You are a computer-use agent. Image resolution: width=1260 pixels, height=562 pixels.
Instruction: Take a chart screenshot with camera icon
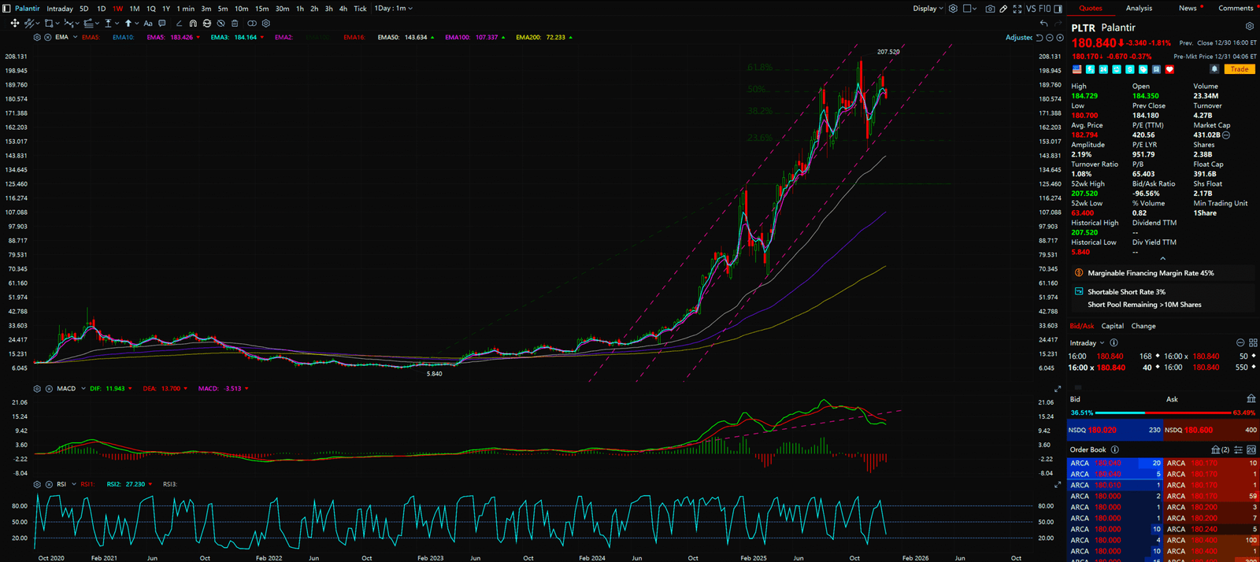pos(990,9)
